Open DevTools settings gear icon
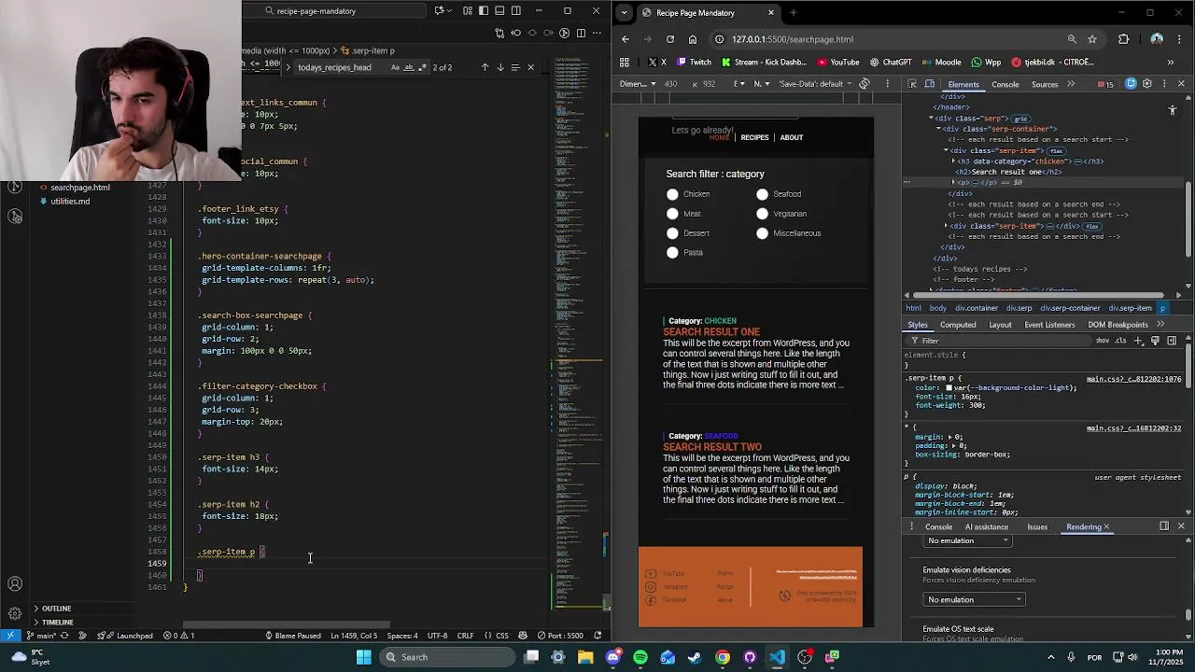 1146,84
